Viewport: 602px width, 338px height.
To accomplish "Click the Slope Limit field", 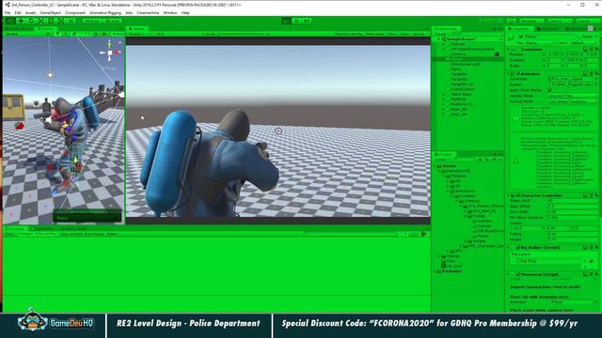I will click(573, 200).
